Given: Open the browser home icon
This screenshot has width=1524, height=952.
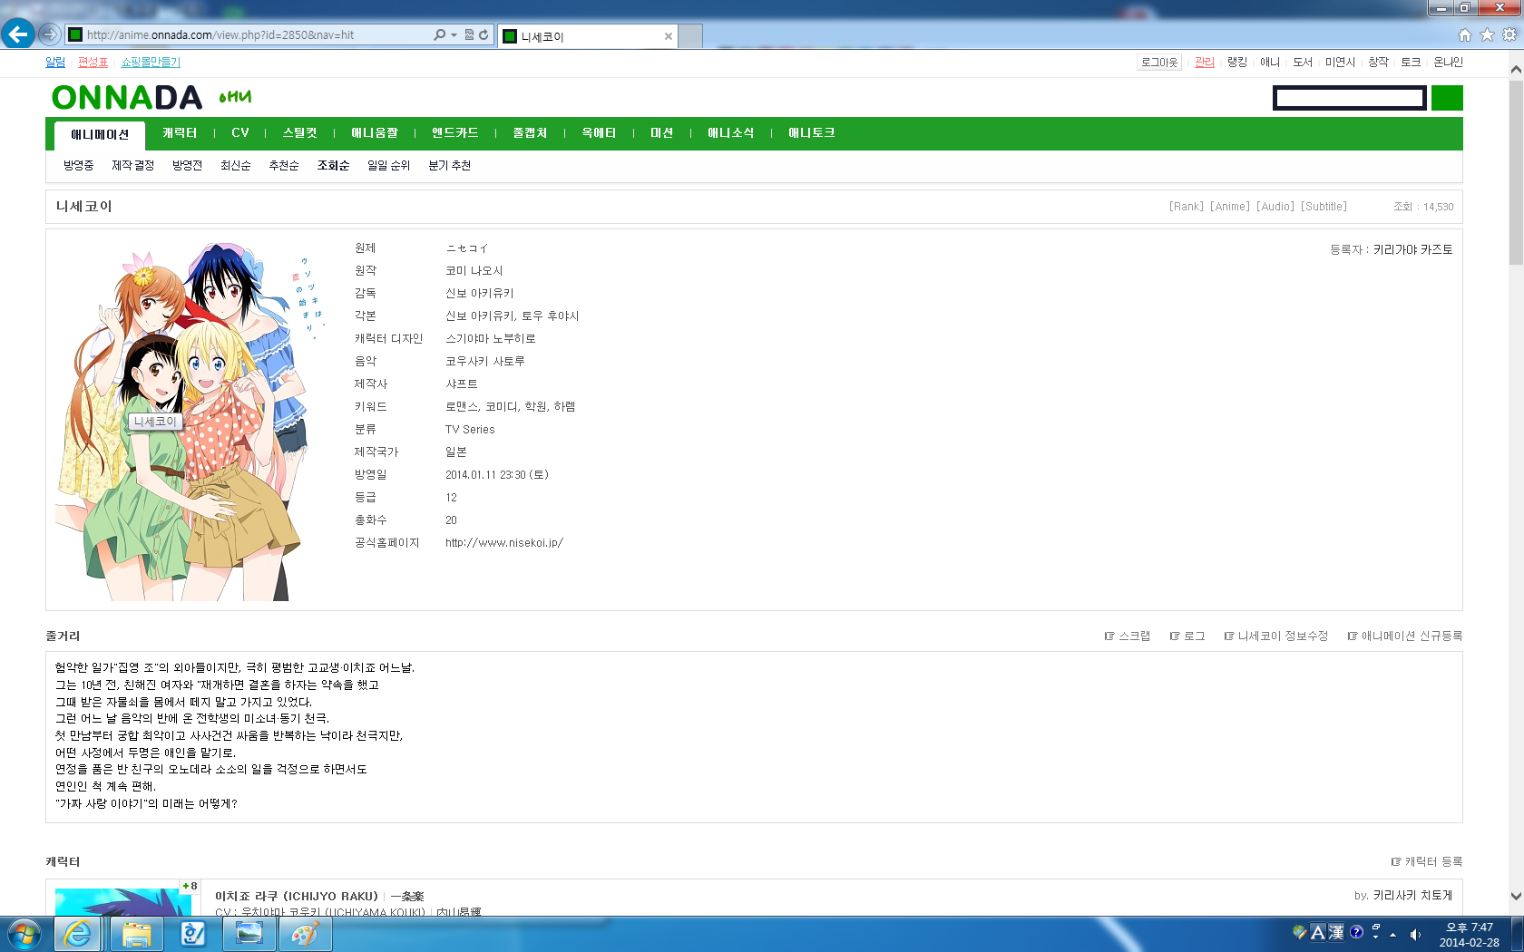Looking at the screenshot, I should 1464,34.
